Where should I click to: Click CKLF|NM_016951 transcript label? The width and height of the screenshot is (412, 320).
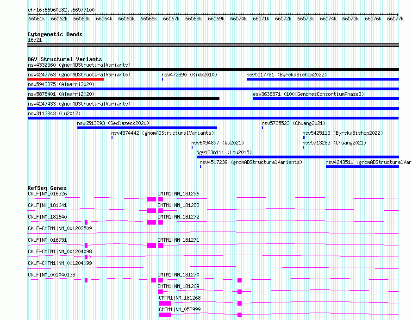pos(47,240)
